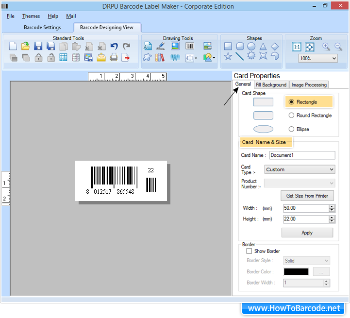Click the black Border Color swatch
Image resolution: width=350 pixels, height=318 pixels.
(296, 272)
